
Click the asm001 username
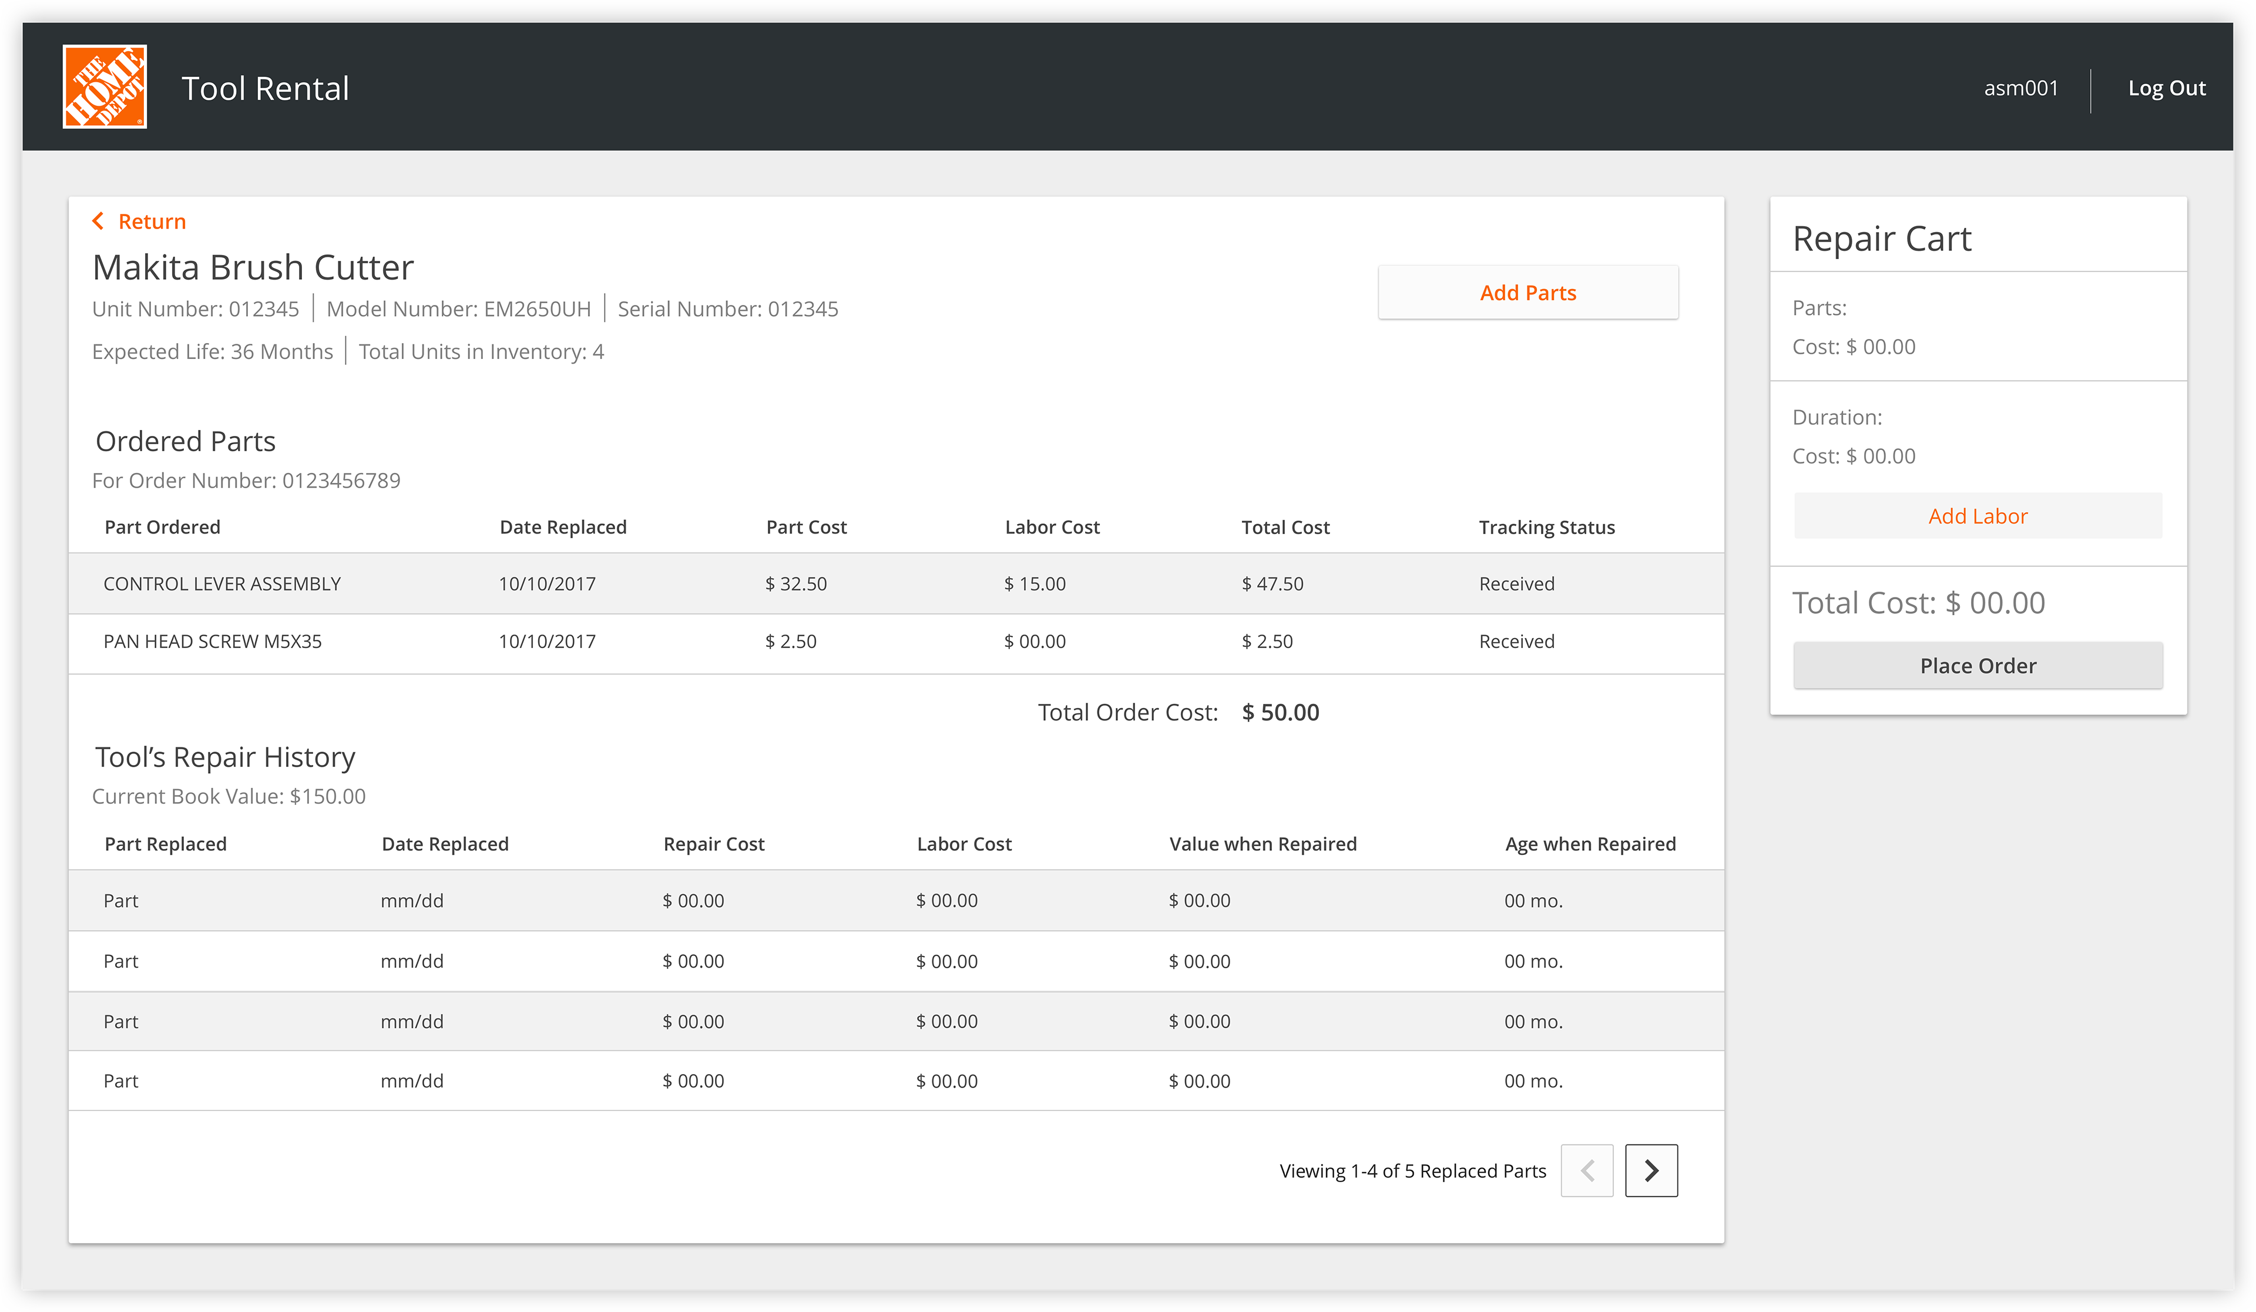point(2020,88)
